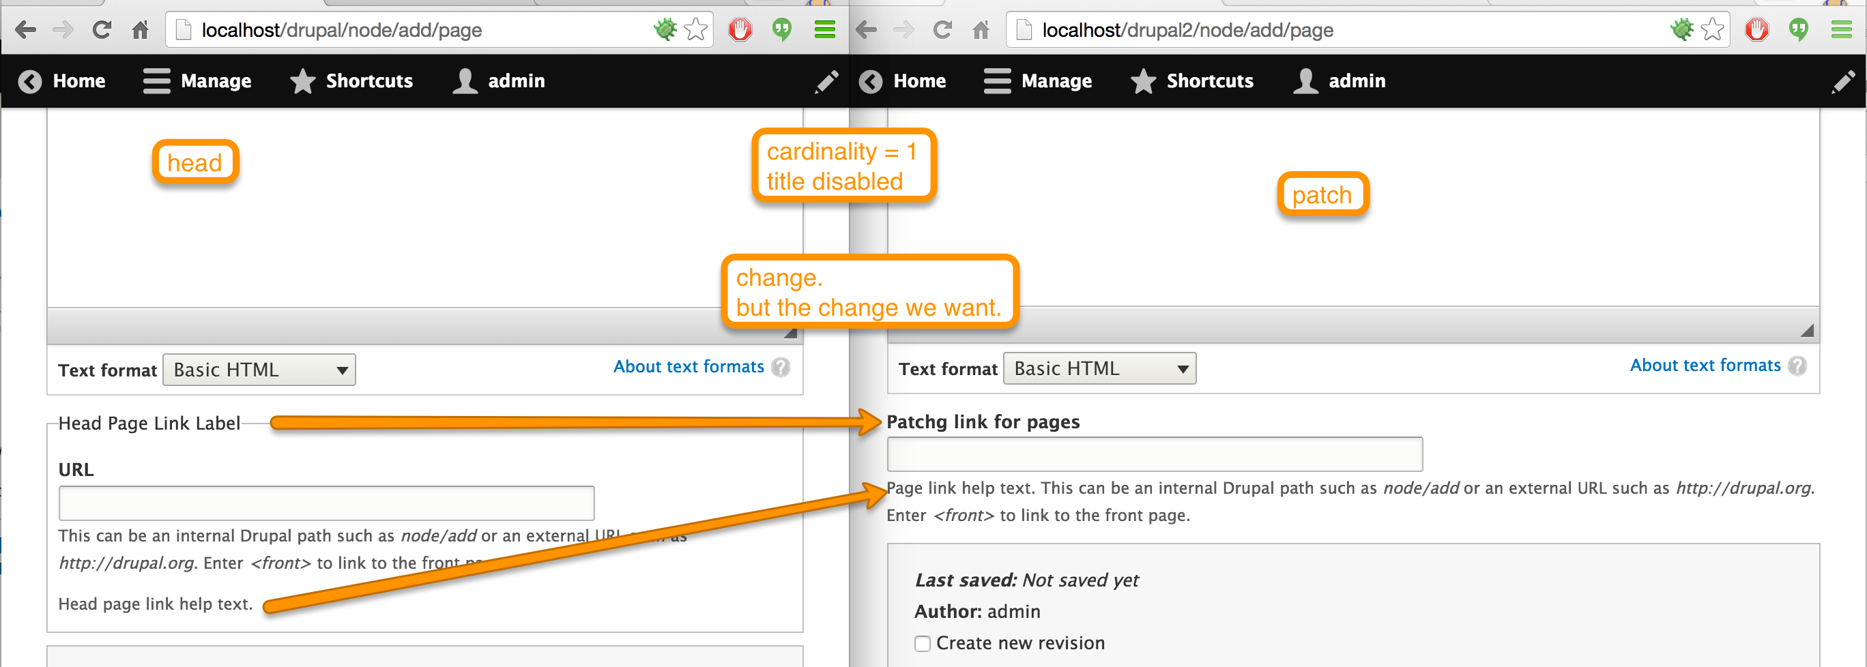Open red stop-hand extension in right browser
This screenshot has width=1867, height=667.
coord(1757,30)
